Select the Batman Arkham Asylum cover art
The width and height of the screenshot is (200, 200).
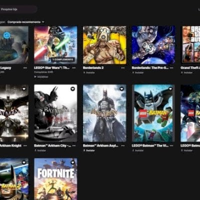pyautogui.click(x=104, y=113)
